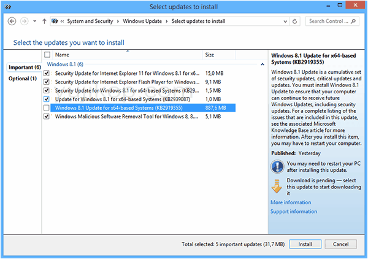
Task: Click the Forward navigation arrow
Action: [x=24, y=21]
